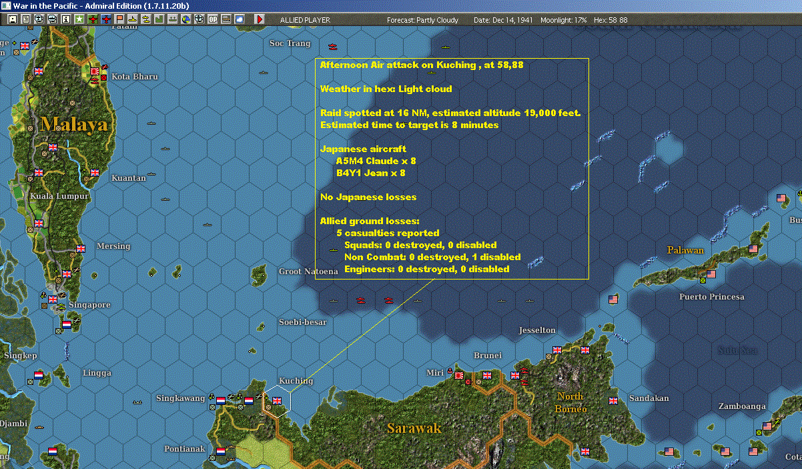Click the highlighted Kuching hex outline
Viewport: 802px width, 469px height.
(277, 400)
